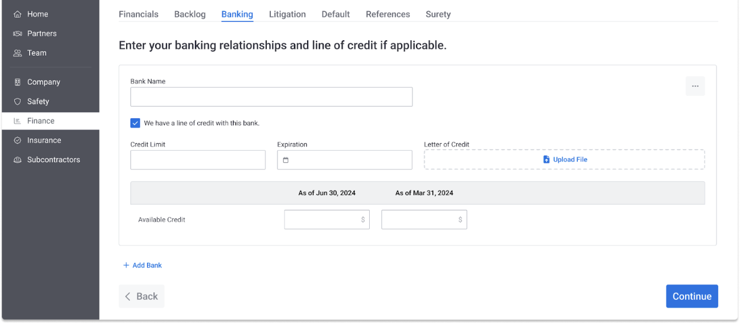Focus the Bank Name input field

271,97
